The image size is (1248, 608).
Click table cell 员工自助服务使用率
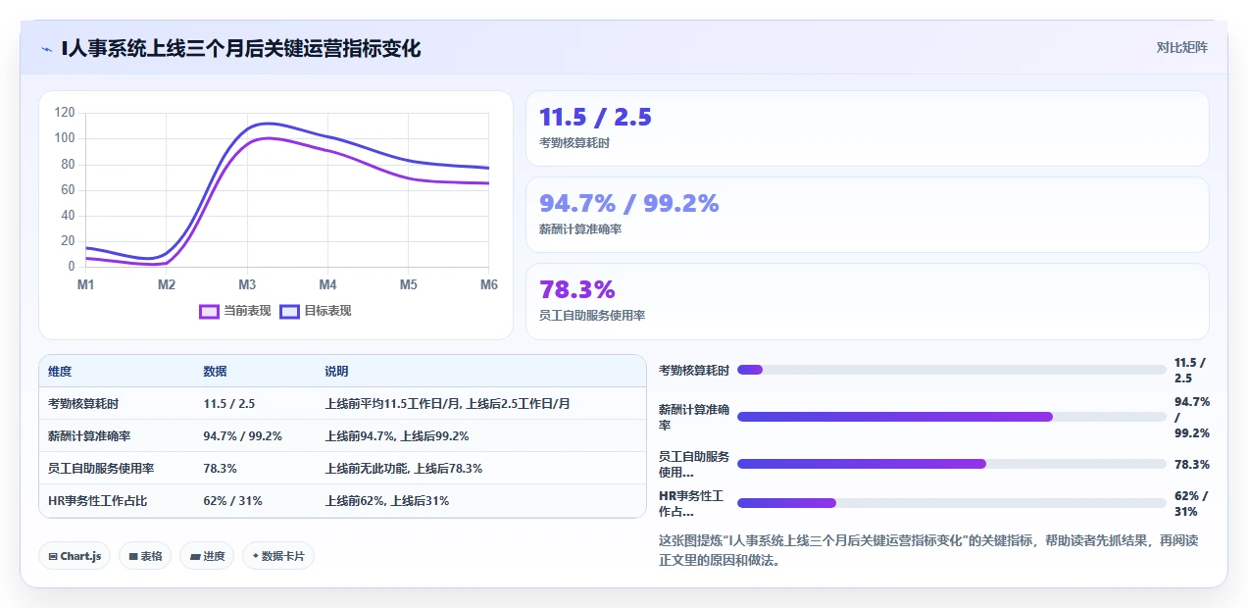coord(101,468)
